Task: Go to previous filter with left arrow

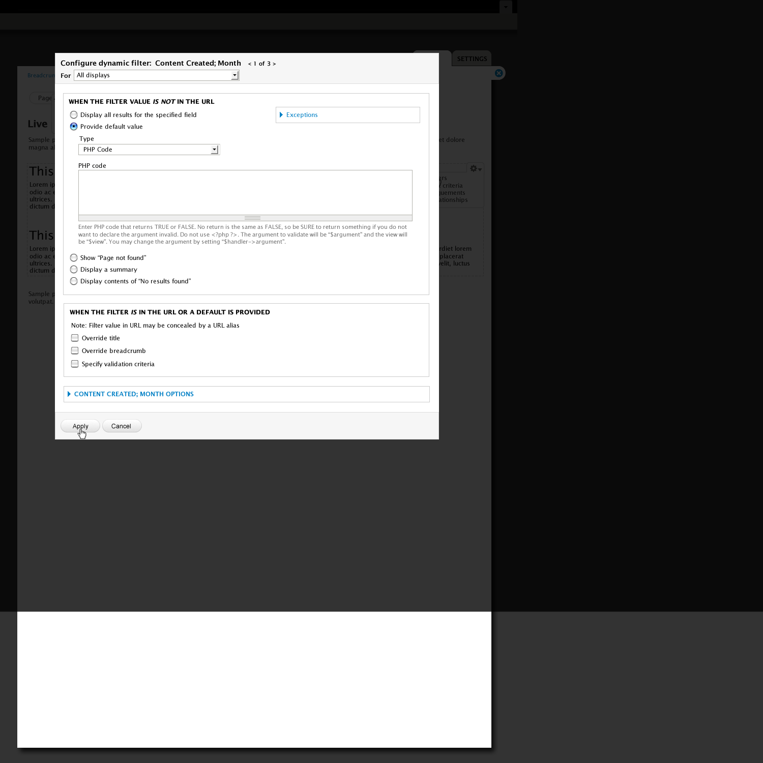Action: [250, 64]
